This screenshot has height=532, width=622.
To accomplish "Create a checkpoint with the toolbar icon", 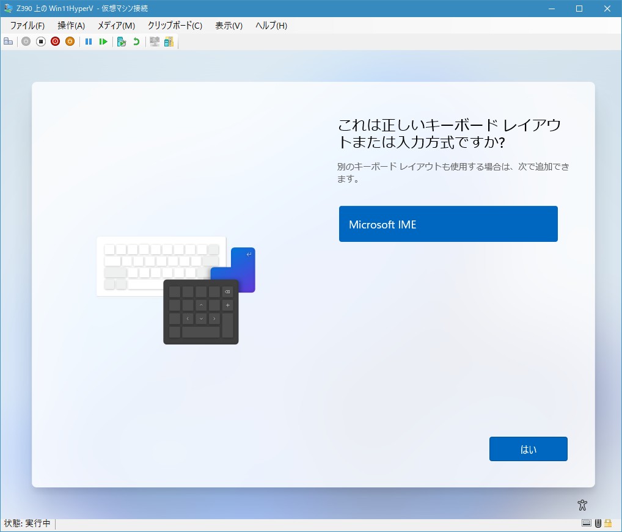I will point(122,41).
